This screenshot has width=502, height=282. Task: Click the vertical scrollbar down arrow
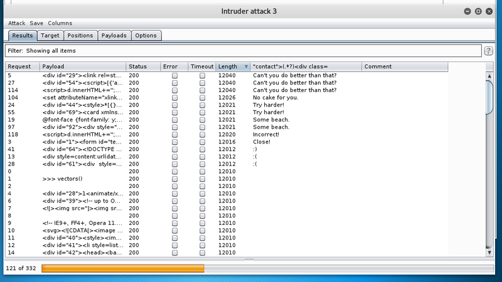pos(489,253)
